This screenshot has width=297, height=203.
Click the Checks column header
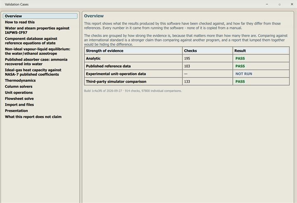click(207, 51)
